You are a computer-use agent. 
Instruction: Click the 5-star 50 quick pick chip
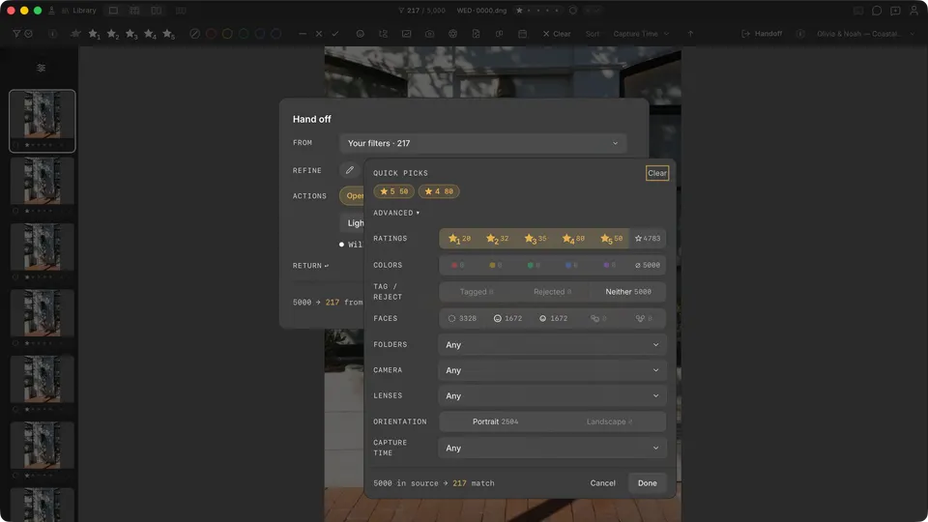[x=393, y=191]
